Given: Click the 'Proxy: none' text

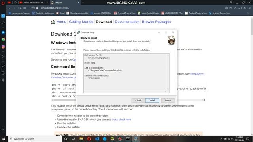Looking at the screenshot, I should 90,63.
